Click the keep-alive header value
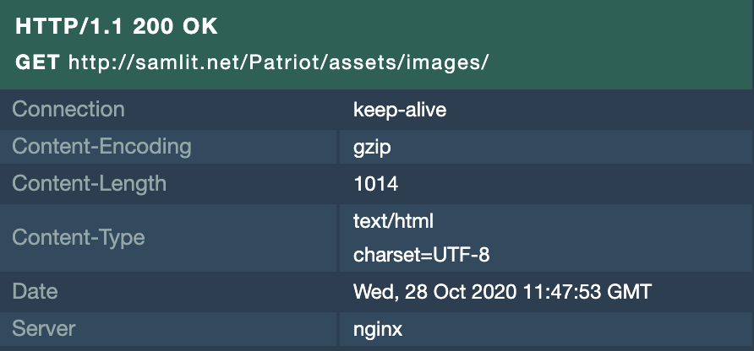 pos(399,110)
